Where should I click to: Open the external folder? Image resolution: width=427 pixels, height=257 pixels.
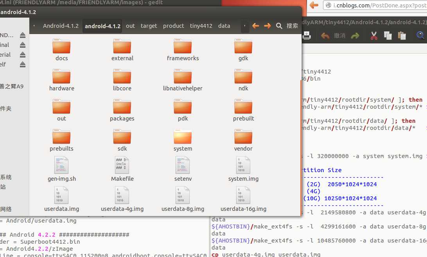[122, 50]
